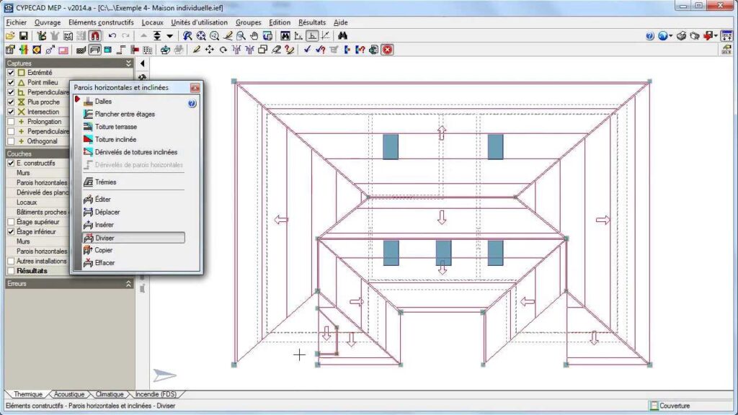Click the binoculars search icon
The height and width of the screenshot is (415, 738).
[x=343, y=35]
